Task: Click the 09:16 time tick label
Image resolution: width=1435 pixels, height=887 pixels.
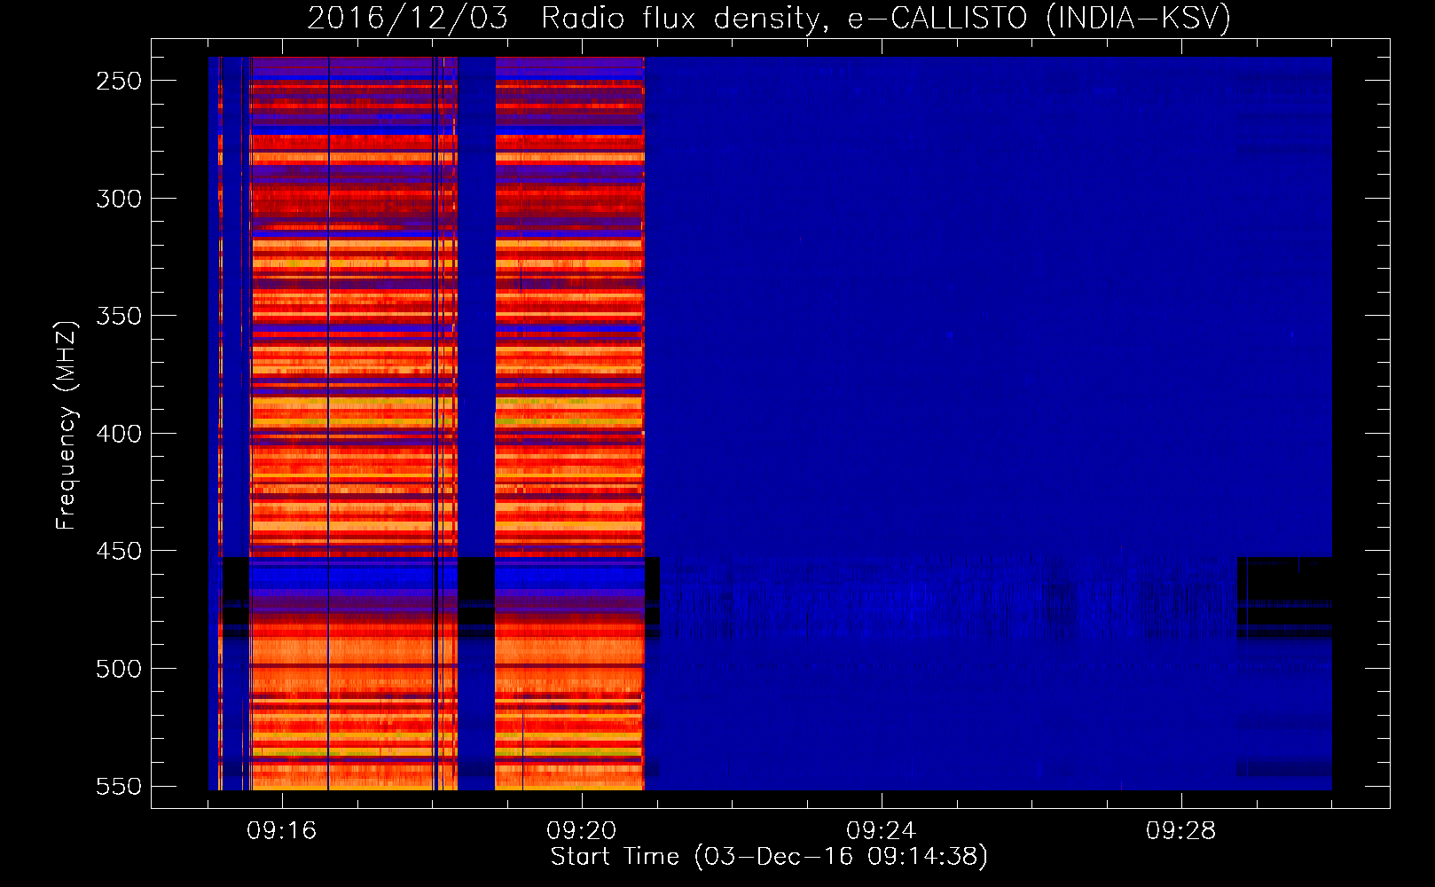Action: coord(282,831)
